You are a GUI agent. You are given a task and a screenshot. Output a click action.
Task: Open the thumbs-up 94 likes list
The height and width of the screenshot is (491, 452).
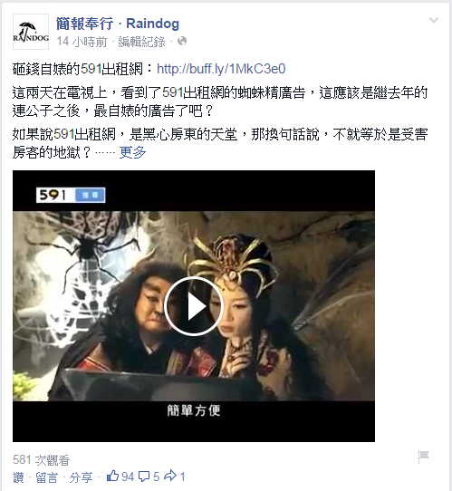coord(120,477)
